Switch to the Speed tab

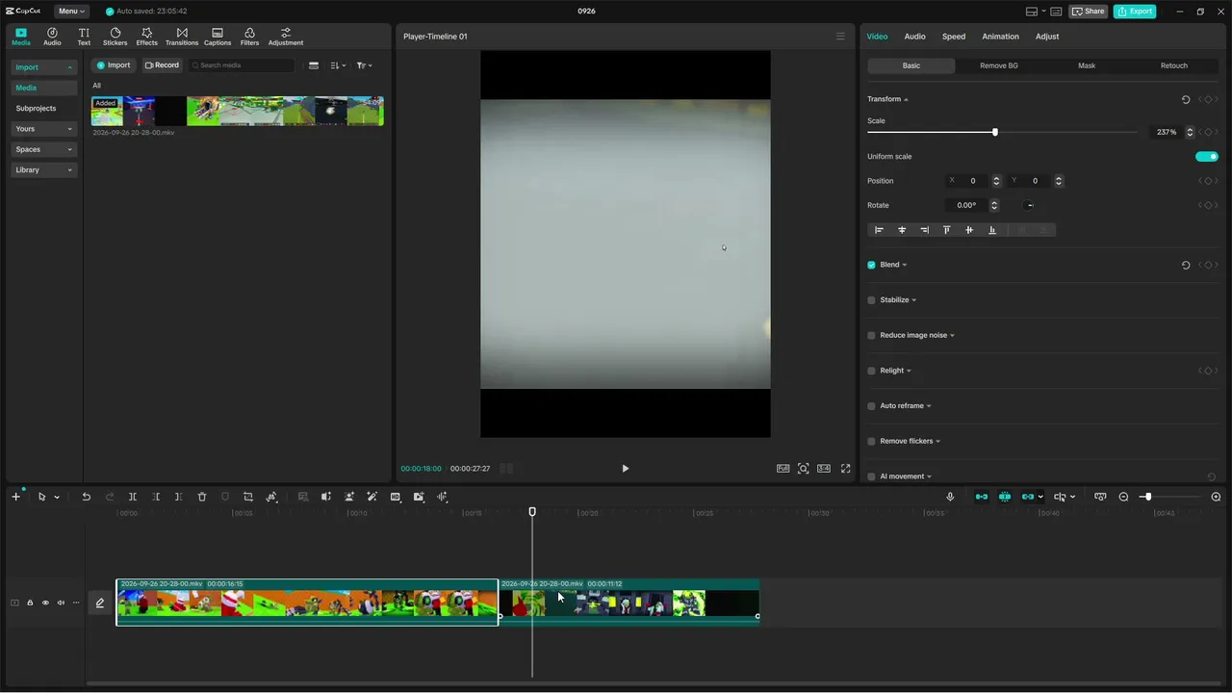coord(953,37)
